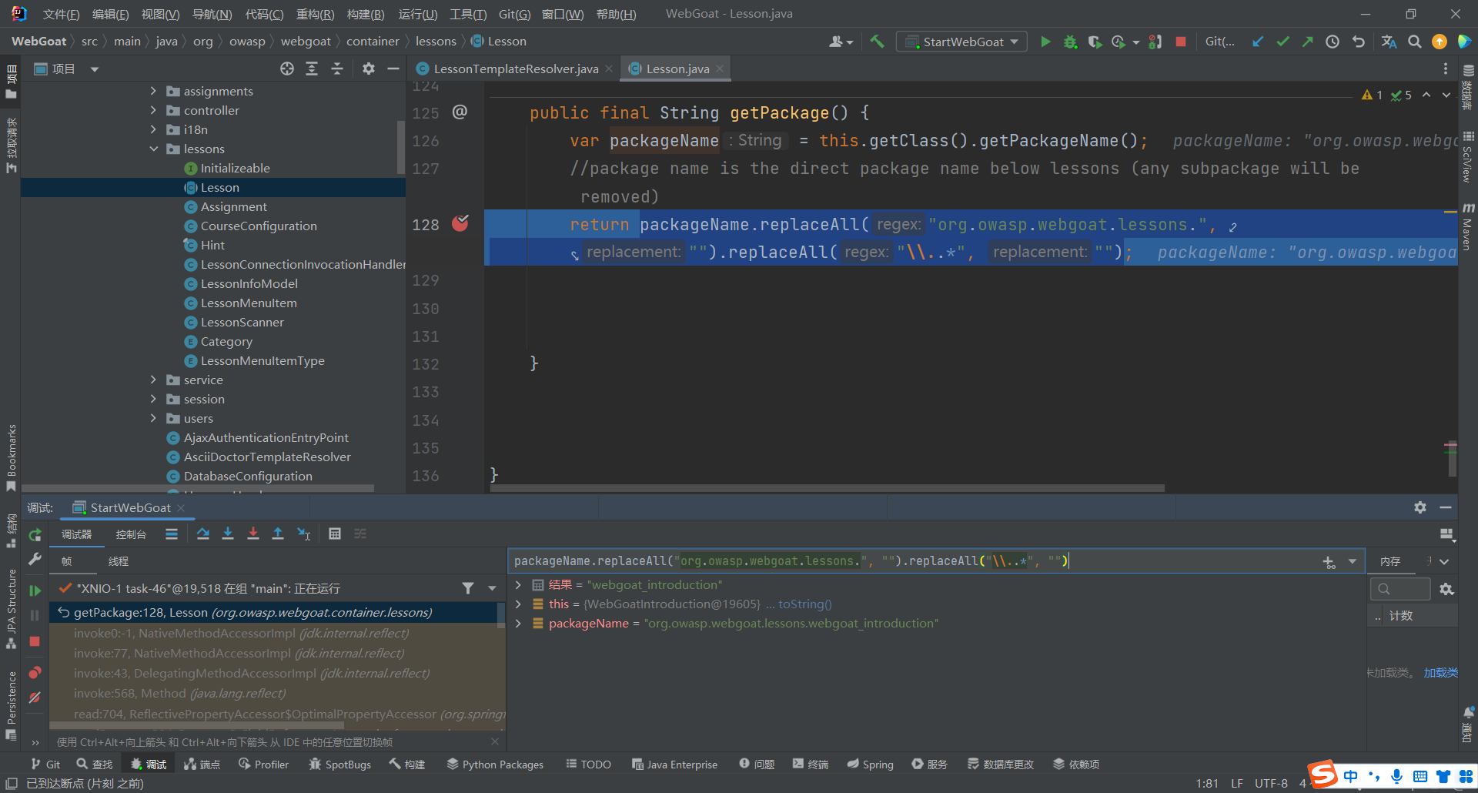Click Git commit checkmark icon
Screen dimensions: 1478x793
coord(1282,42)
